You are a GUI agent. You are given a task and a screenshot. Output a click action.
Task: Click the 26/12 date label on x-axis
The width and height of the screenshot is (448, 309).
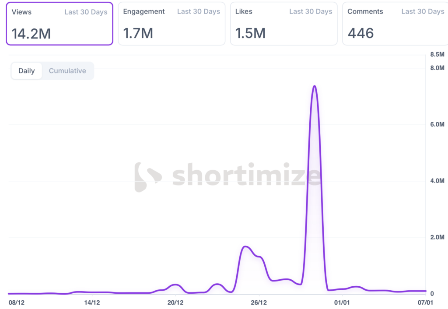tap(259, 302)
